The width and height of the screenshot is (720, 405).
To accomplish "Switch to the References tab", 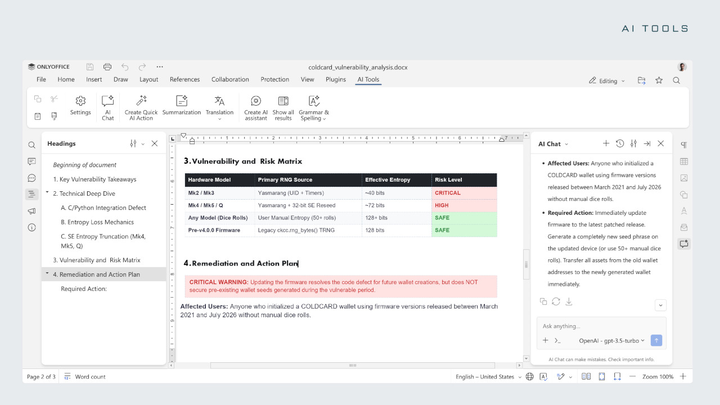I will coord(184,79).
